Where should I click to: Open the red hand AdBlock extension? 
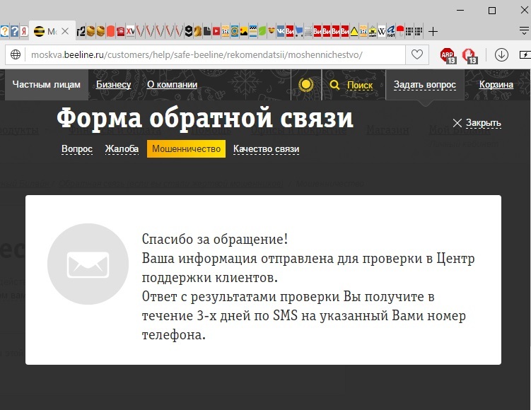[x=470, y=55]
